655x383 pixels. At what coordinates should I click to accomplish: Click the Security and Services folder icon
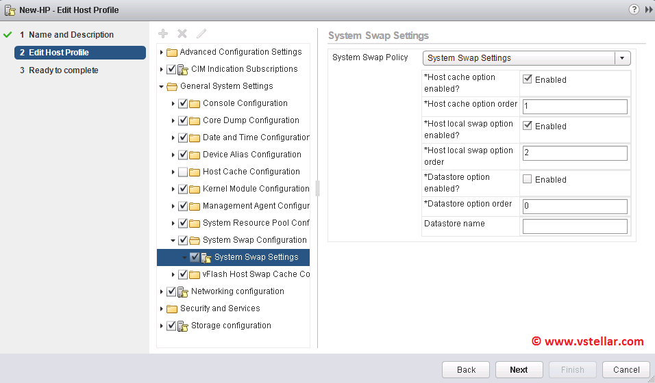click(172, 309)
